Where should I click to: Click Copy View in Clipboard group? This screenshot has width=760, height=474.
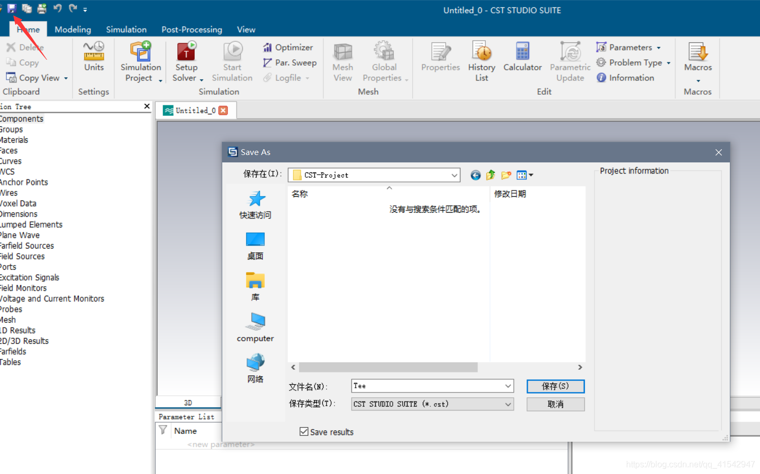click(33, 78)
